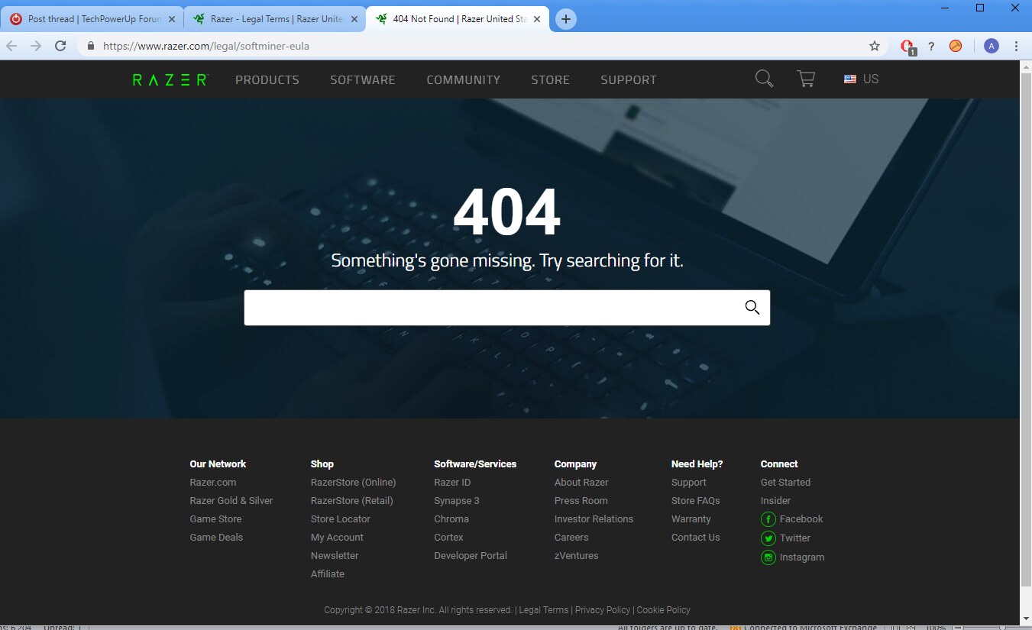Click the US flag region selector
The image size is (1032, 630).
click(x=861, y=79)
